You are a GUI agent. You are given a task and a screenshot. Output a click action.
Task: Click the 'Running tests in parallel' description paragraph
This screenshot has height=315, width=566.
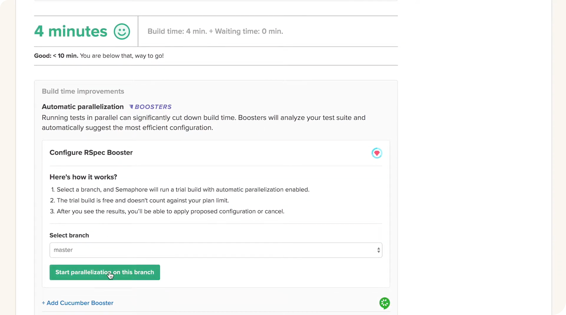[204, 123]
